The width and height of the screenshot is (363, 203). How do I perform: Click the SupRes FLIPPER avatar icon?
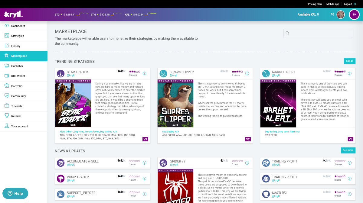pyautogui.click(x=163, y=73)
